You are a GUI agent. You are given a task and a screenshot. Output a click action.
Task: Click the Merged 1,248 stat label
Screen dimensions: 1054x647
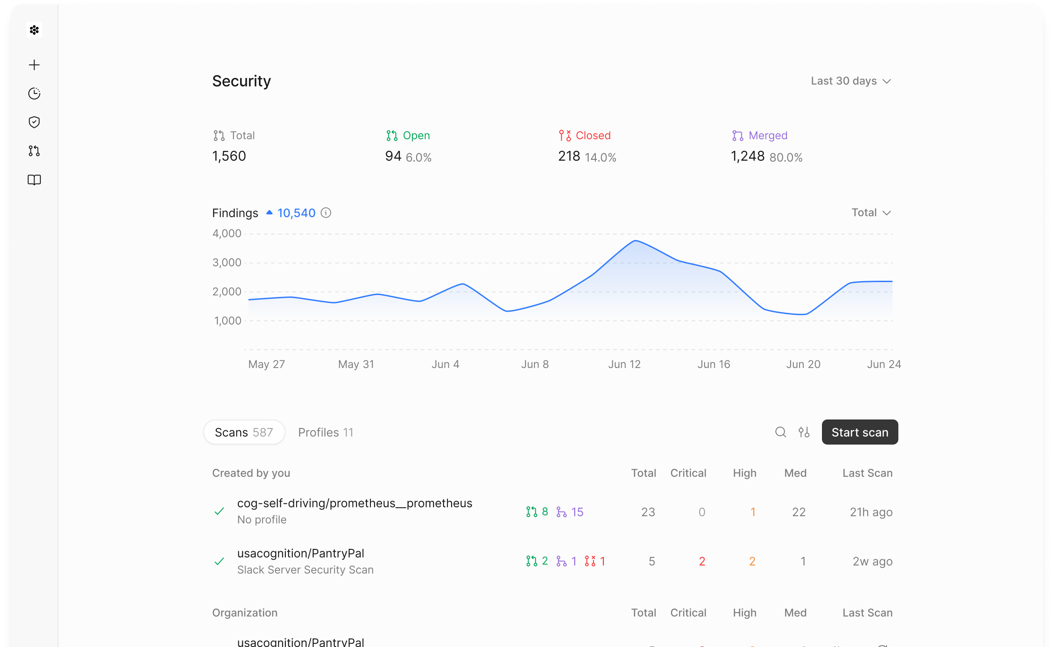[x=768, y=135]
